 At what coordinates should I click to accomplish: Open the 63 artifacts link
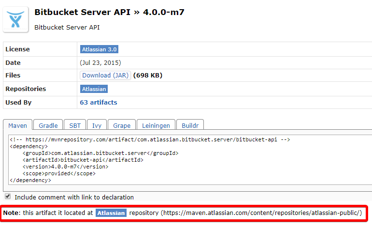tap(99, 103)
